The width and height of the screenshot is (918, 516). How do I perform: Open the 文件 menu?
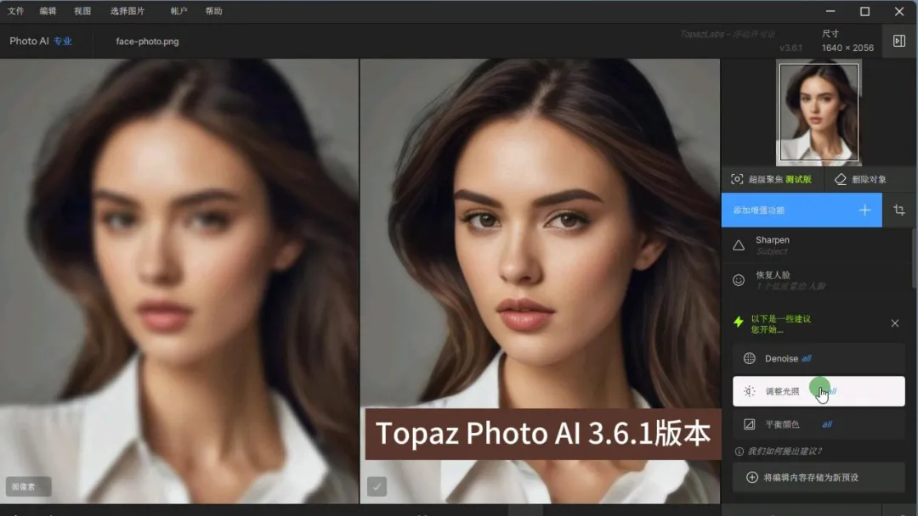click(x=16, y=11)
